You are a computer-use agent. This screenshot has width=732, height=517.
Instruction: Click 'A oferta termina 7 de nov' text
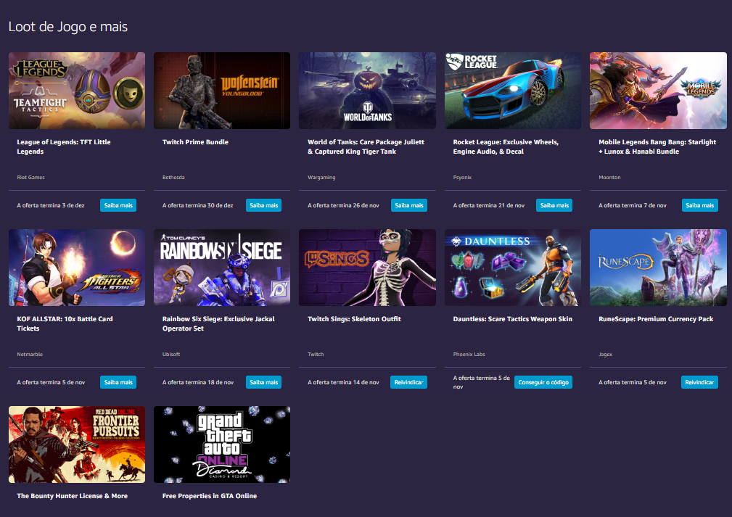coord(633,205)
